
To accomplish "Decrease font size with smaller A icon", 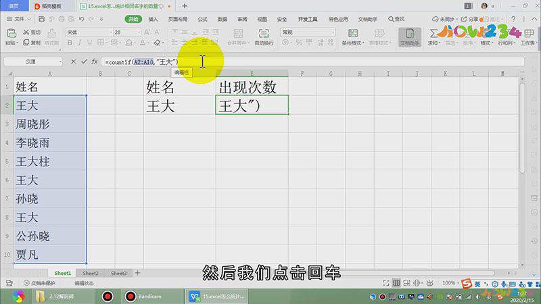I will click(x=157, y=32).
